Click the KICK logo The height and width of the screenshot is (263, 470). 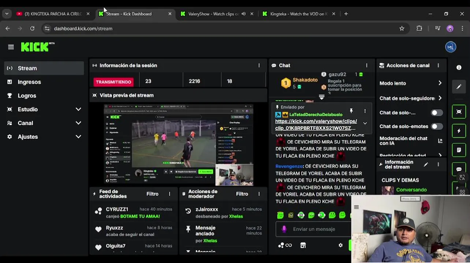click(37, 47)
